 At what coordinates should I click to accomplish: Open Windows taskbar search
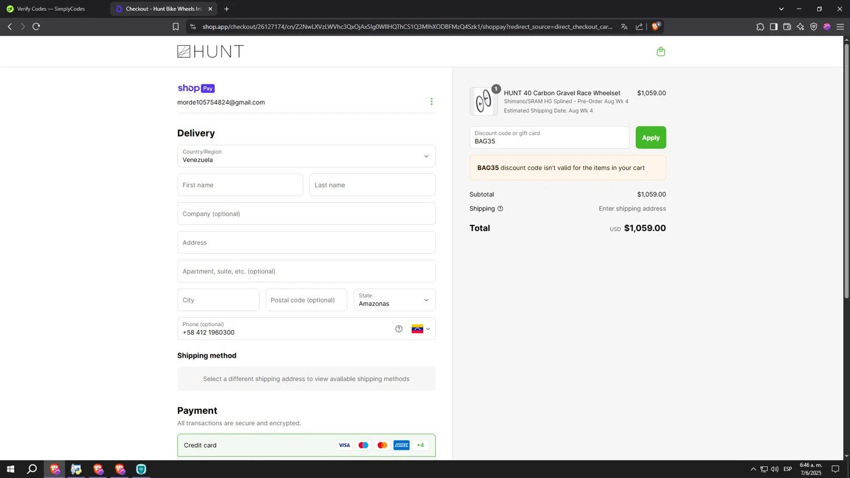click(x=32, y=469)
